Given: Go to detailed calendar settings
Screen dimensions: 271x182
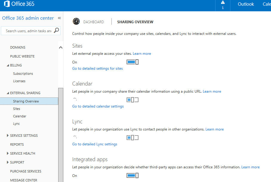Looking at the screenshot, I should [98, 106].
